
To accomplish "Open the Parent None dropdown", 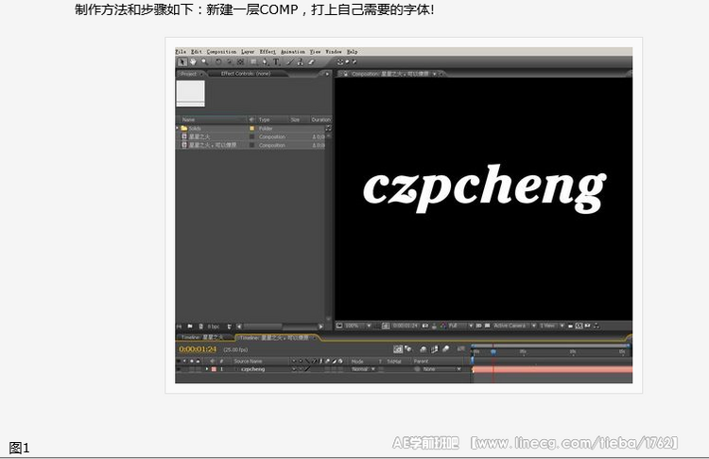I will [x=442, y=369].
